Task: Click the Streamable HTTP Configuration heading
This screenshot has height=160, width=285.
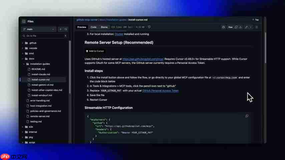Action: coord(108,108)
